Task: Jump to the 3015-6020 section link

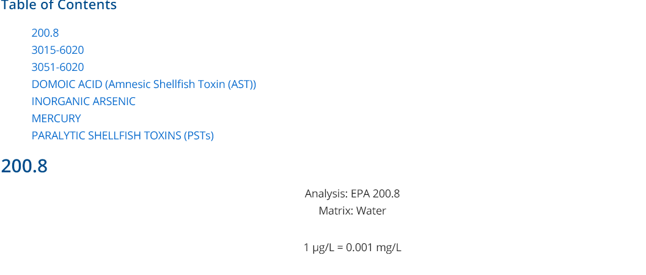Action: pos(57,50)
